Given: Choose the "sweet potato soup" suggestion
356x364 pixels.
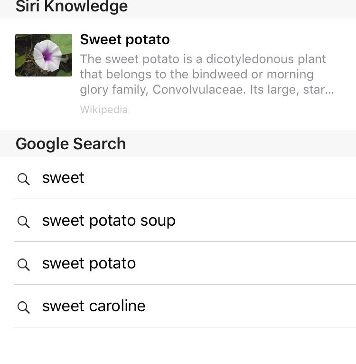Looking at the screenshot, I should 109,220.
